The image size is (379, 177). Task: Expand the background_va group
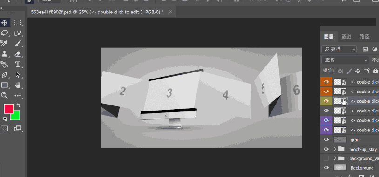[335, 158]
